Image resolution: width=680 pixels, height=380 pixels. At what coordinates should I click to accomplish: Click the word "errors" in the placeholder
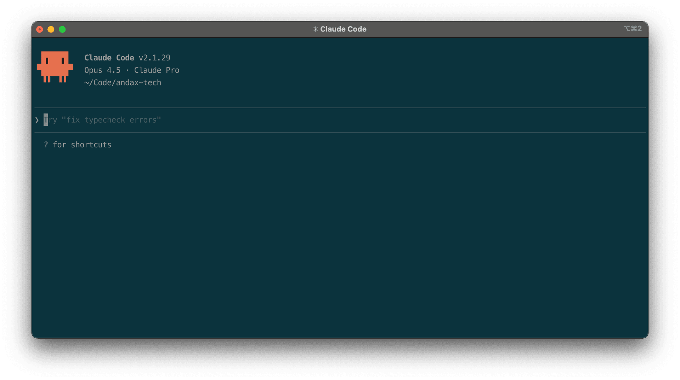click(x=145, y=120)
